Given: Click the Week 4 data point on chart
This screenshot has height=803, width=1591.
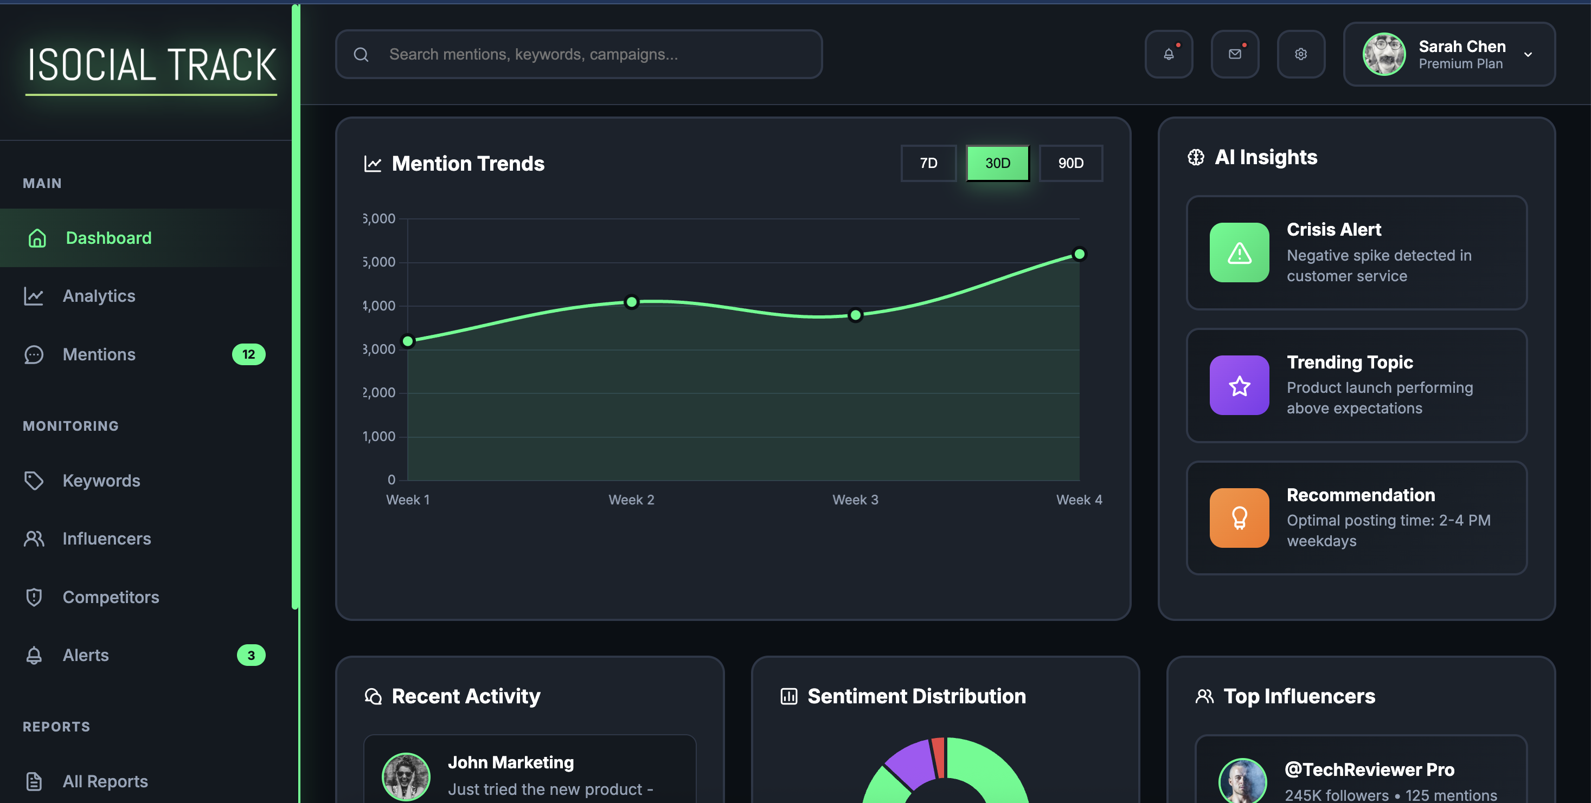Looking at the screenshot, I should coord(1079,254).
